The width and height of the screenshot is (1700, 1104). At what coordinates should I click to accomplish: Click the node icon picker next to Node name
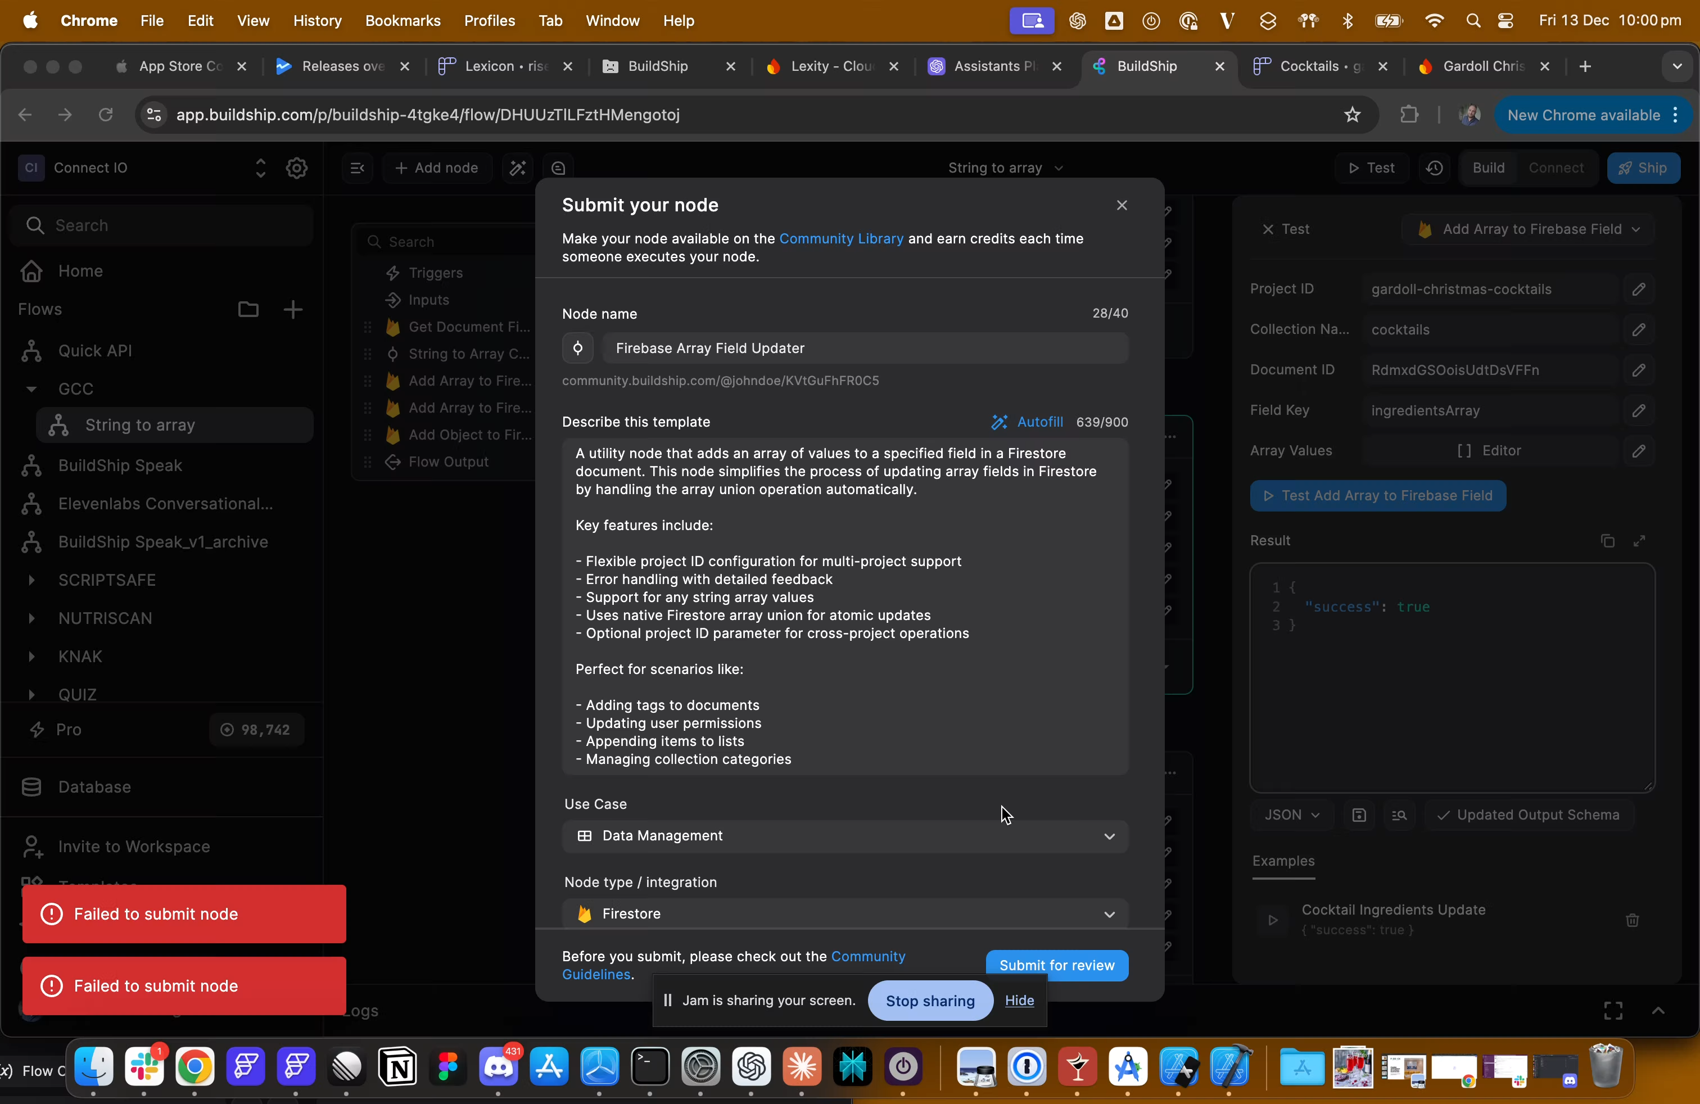577,348
